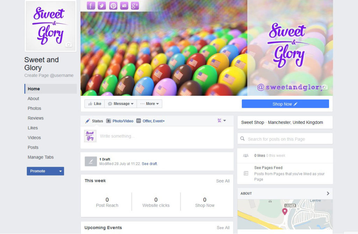Click the Twitter bird icon on the cover
This screenshot has width=358, height=234.
(x=102, y=6)
